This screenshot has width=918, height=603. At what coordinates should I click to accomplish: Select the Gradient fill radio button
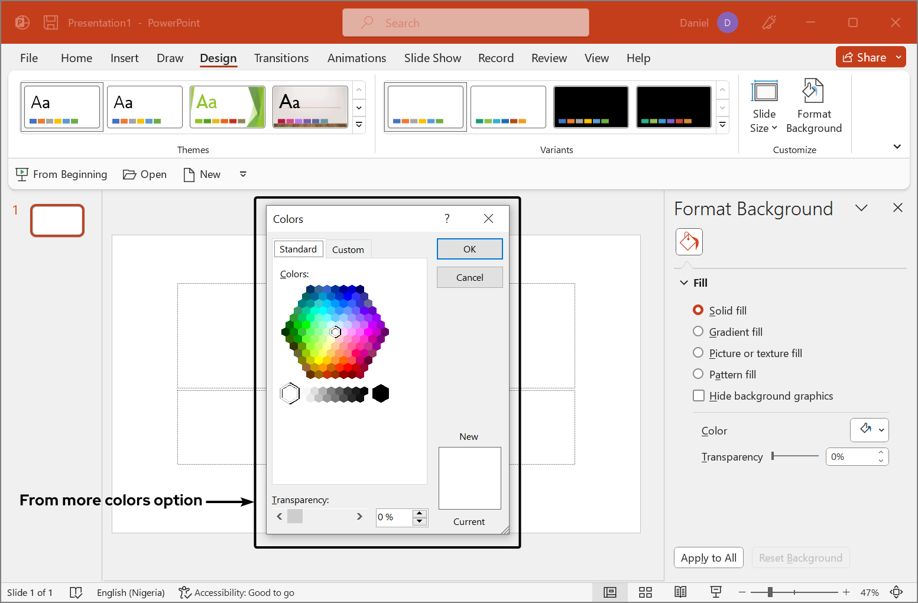tap(698, 332)
